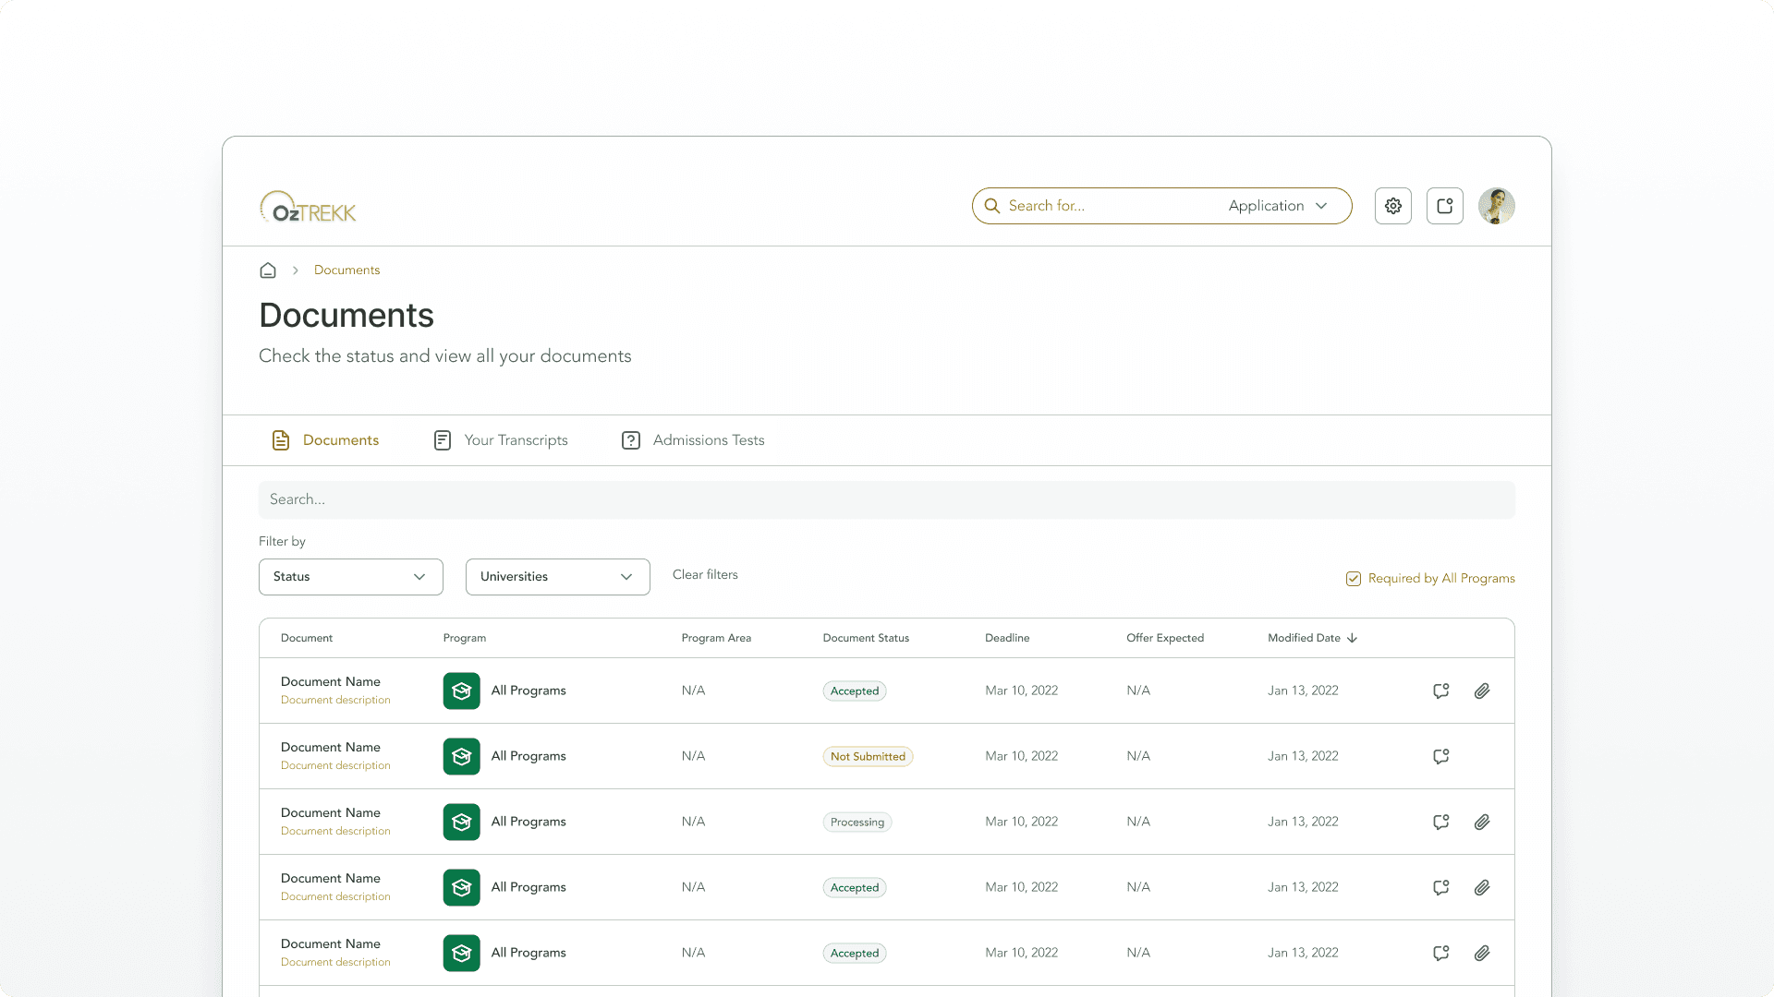Expand the Status filter dropdown
This screenshot has width=1774, height=997.
pos(350,577)
